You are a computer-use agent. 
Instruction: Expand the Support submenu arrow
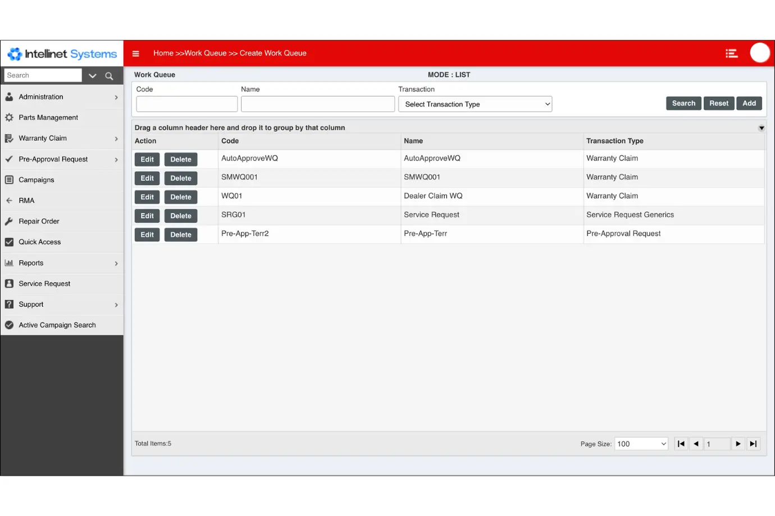(x=116, y=305)
